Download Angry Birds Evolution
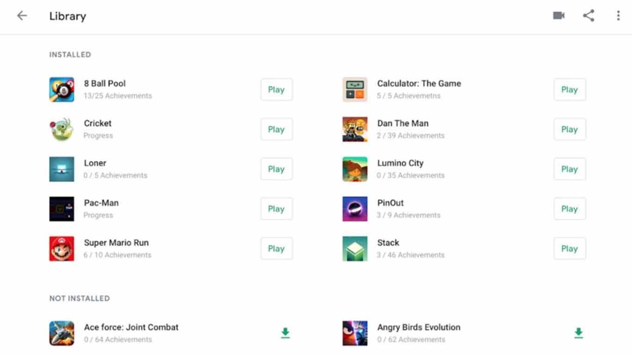This screenshot has height=355, width=632. point(578,333)
